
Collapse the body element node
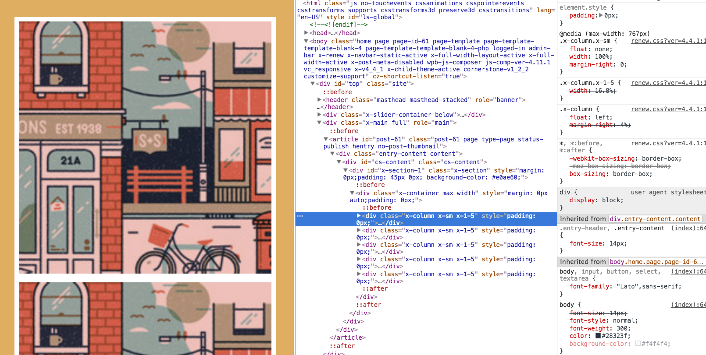tap(306, 41)
